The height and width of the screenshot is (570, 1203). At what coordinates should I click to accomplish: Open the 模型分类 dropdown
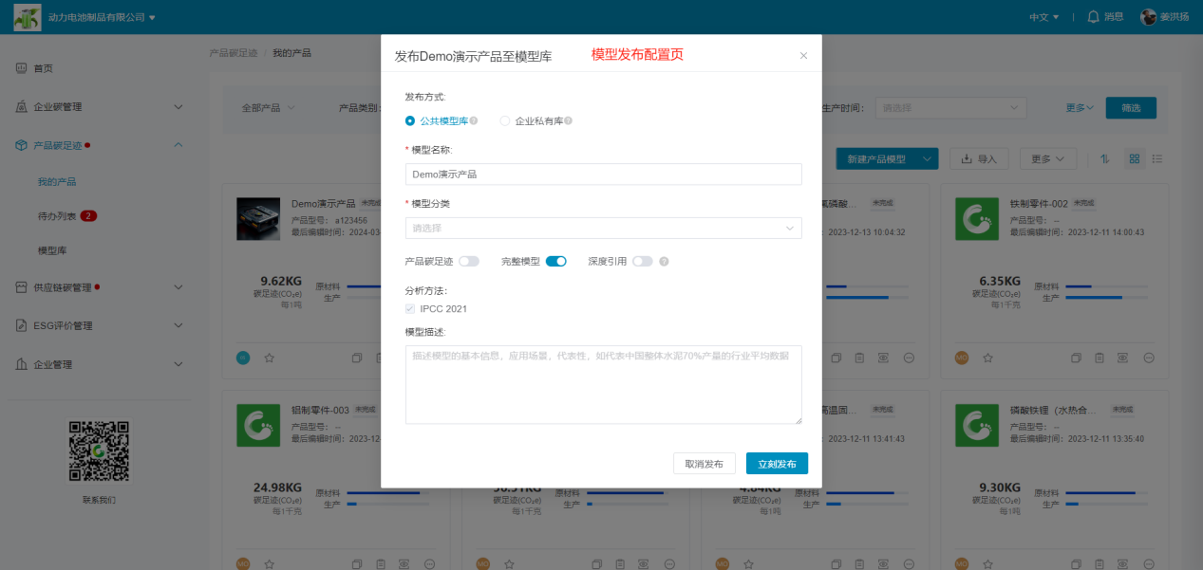pos(603,228)
